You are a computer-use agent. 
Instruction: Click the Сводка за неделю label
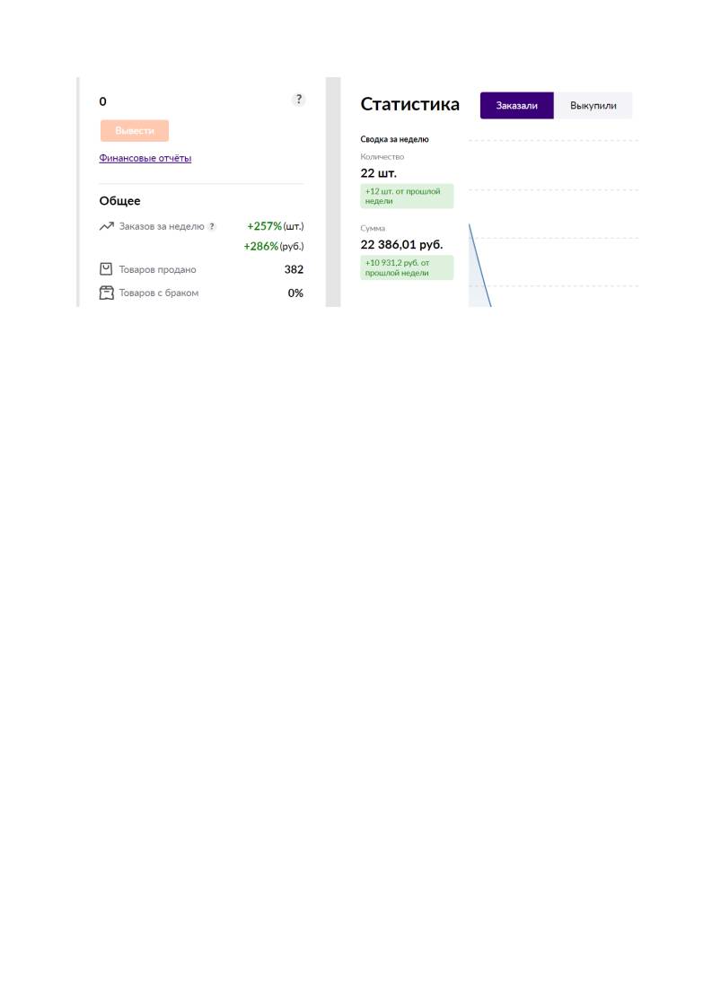[394, 139]
